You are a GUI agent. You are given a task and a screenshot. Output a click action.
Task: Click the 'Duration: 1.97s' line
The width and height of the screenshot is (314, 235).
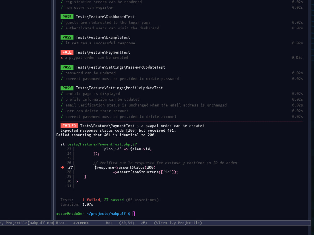pos(77,204)
